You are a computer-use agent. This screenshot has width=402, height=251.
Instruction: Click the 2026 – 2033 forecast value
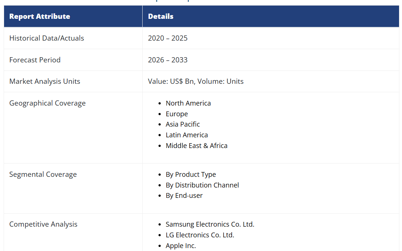(x=167, y=60)
